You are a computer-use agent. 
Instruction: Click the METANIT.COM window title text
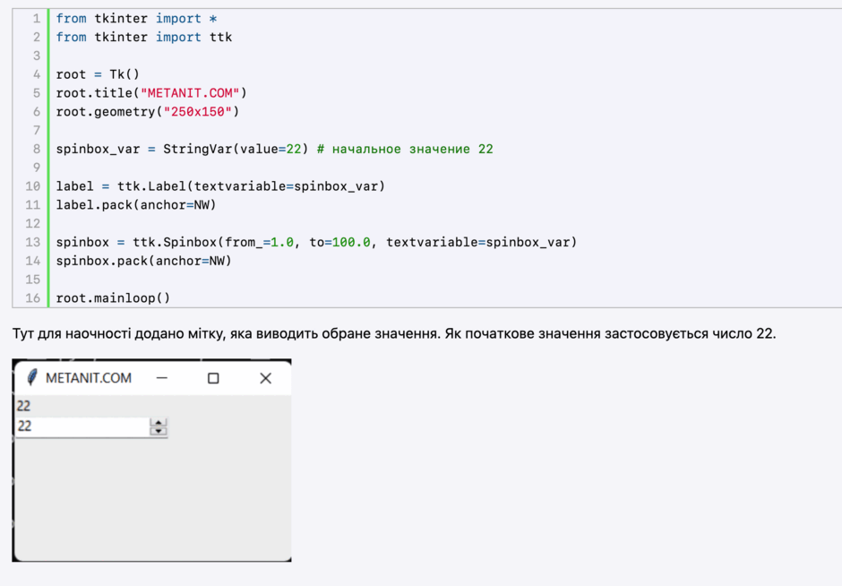(89, 378)
